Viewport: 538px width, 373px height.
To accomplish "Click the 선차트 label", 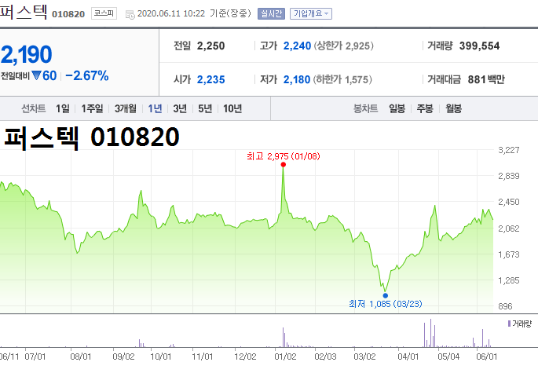I will point(33,109).
